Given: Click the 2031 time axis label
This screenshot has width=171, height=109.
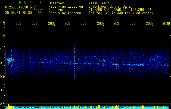Looking at the screenshot, I should (x=19, y=23).
